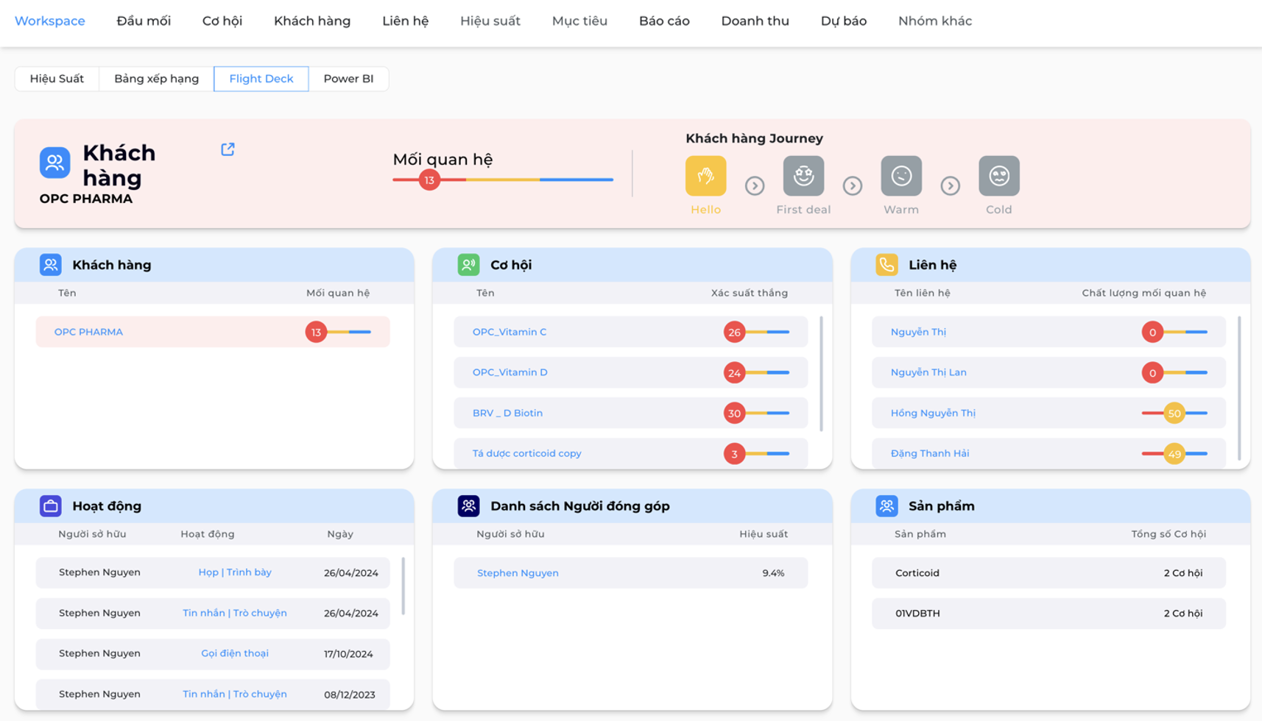Open contact Nguyễn Thị Lan
The width and height of the screenshot is (1262, 721).
click(x=928, y=372)
